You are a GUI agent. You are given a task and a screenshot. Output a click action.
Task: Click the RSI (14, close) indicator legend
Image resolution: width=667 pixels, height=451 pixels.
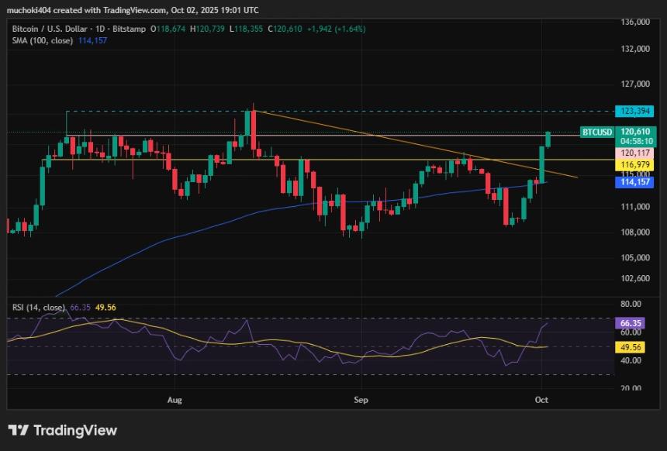coord(39,308)
